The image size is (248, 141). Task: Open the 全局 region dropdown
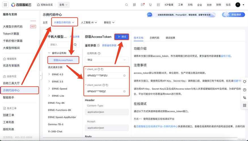[x=63, y=5]
